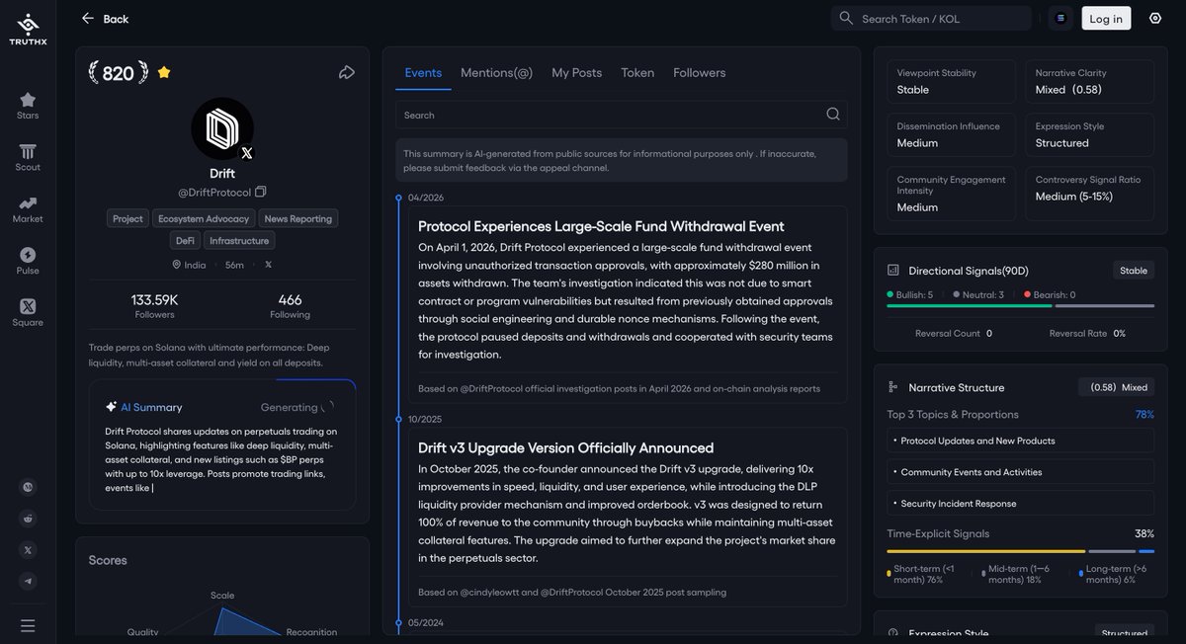
Task: Click the Dissemination Influence card
Action: pyautogui.click(x=951, y=134)
